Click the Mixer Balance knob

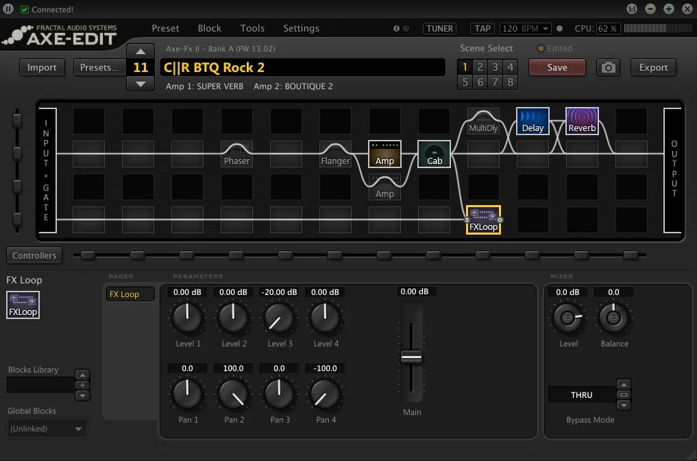coord(614,318)
